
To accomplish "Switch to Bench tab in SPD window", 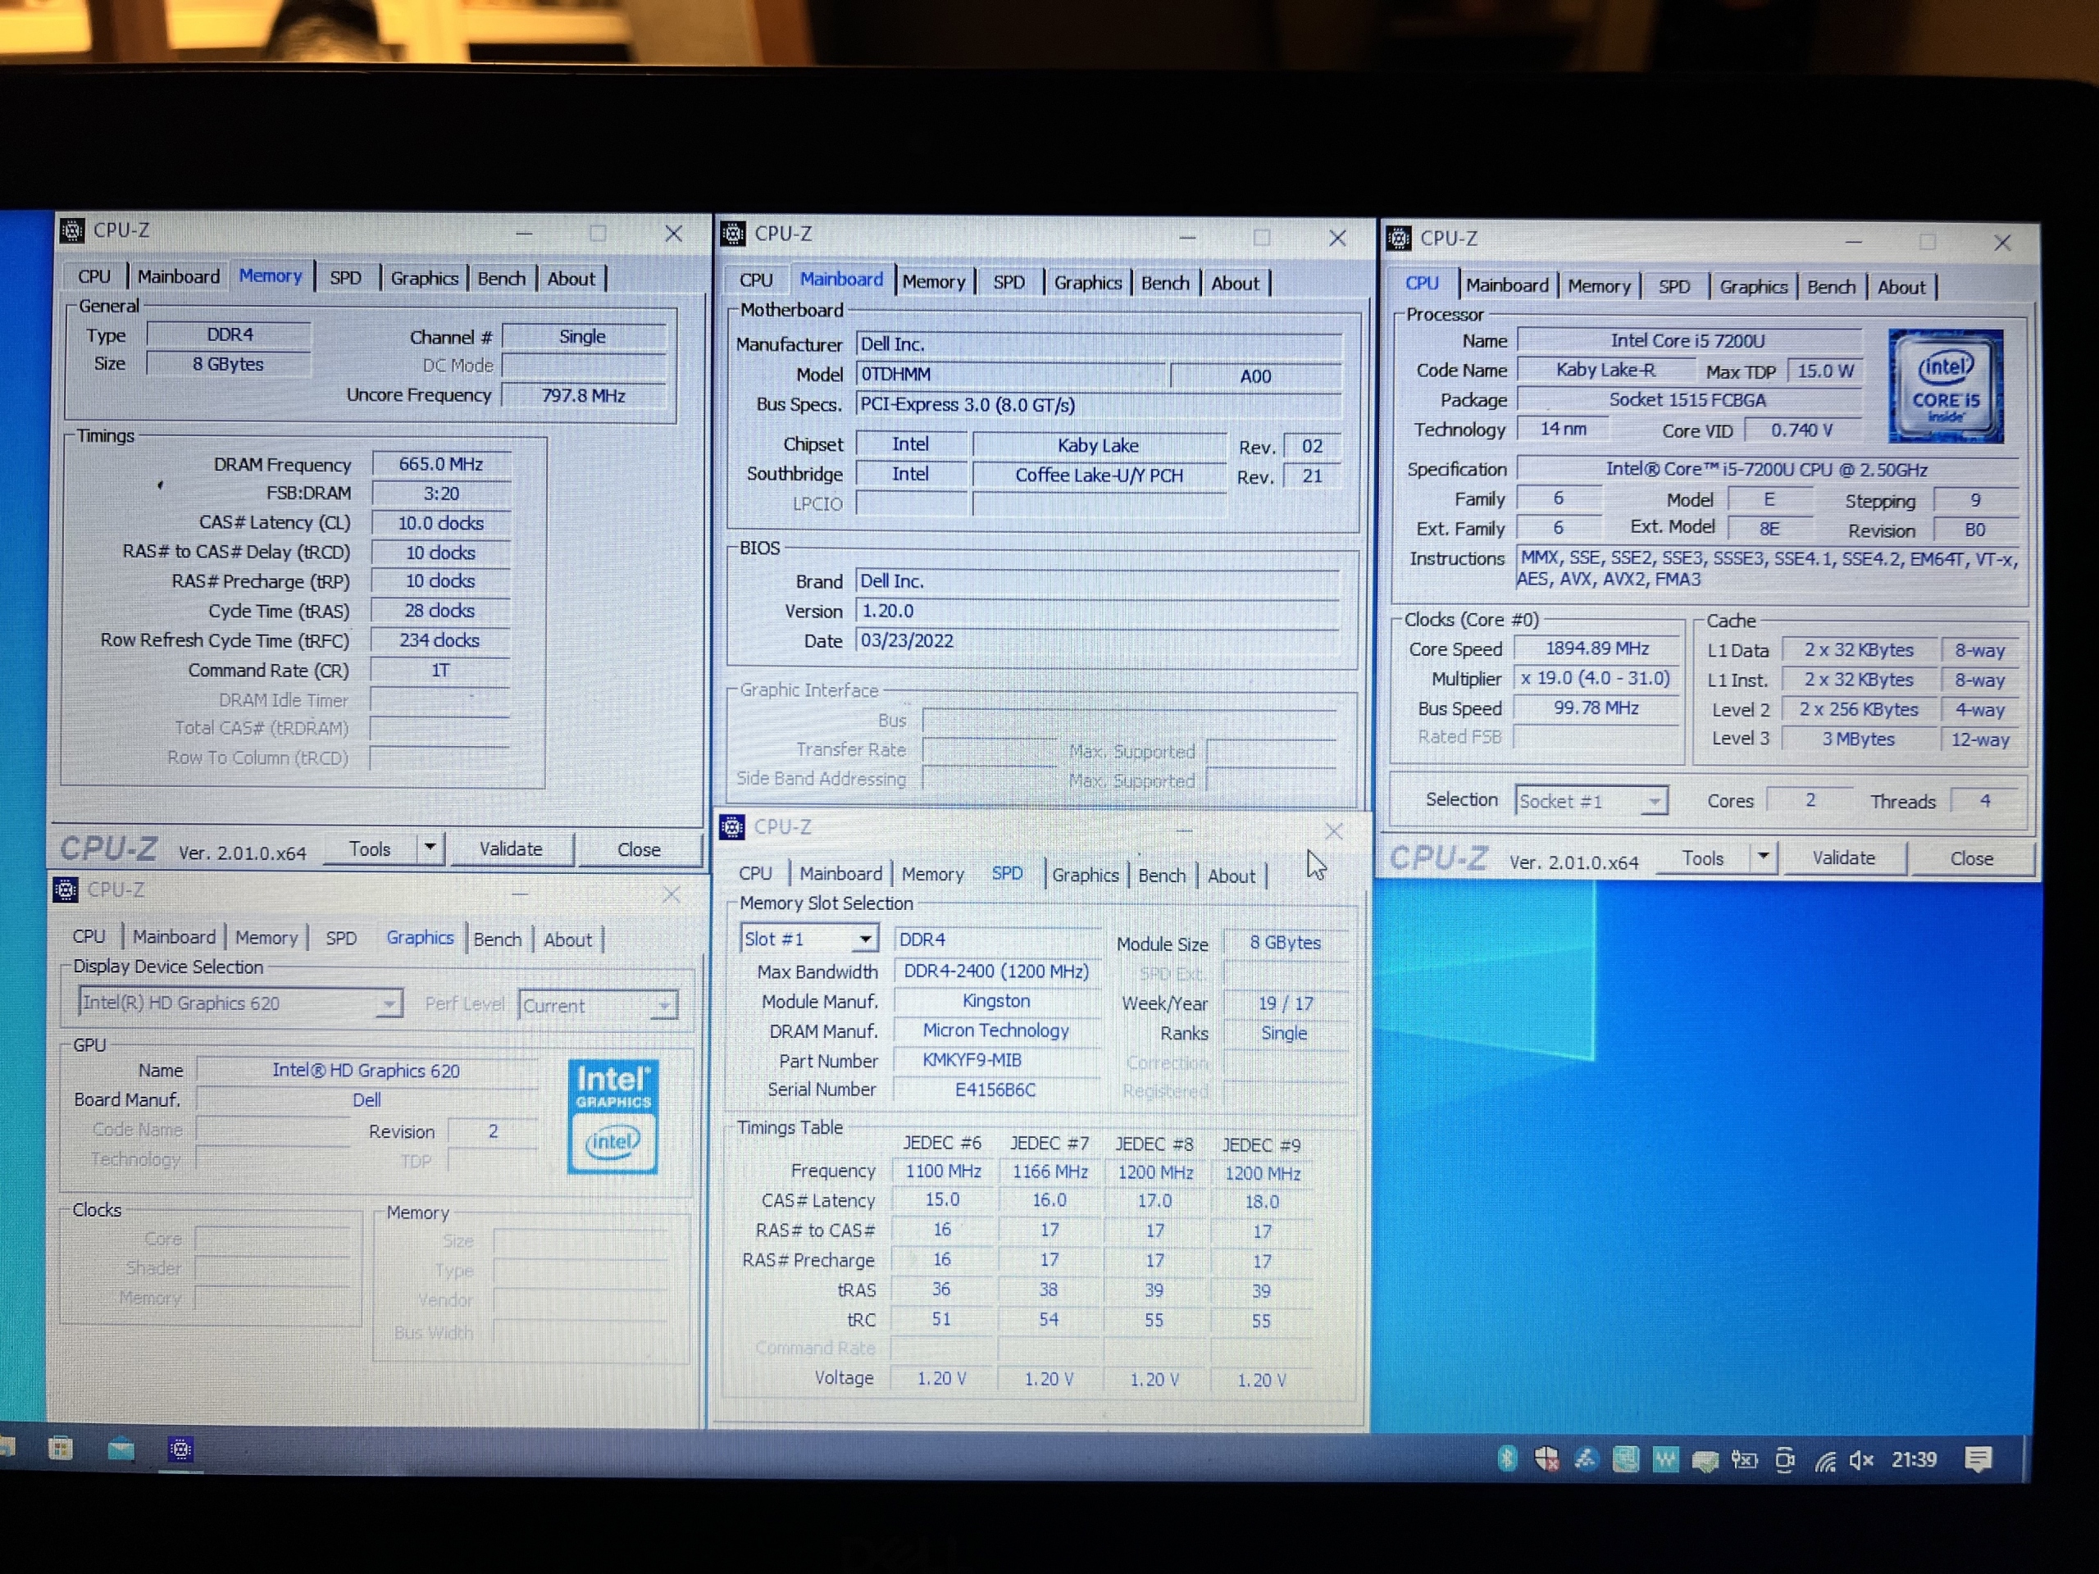I will pos(1162,876).
